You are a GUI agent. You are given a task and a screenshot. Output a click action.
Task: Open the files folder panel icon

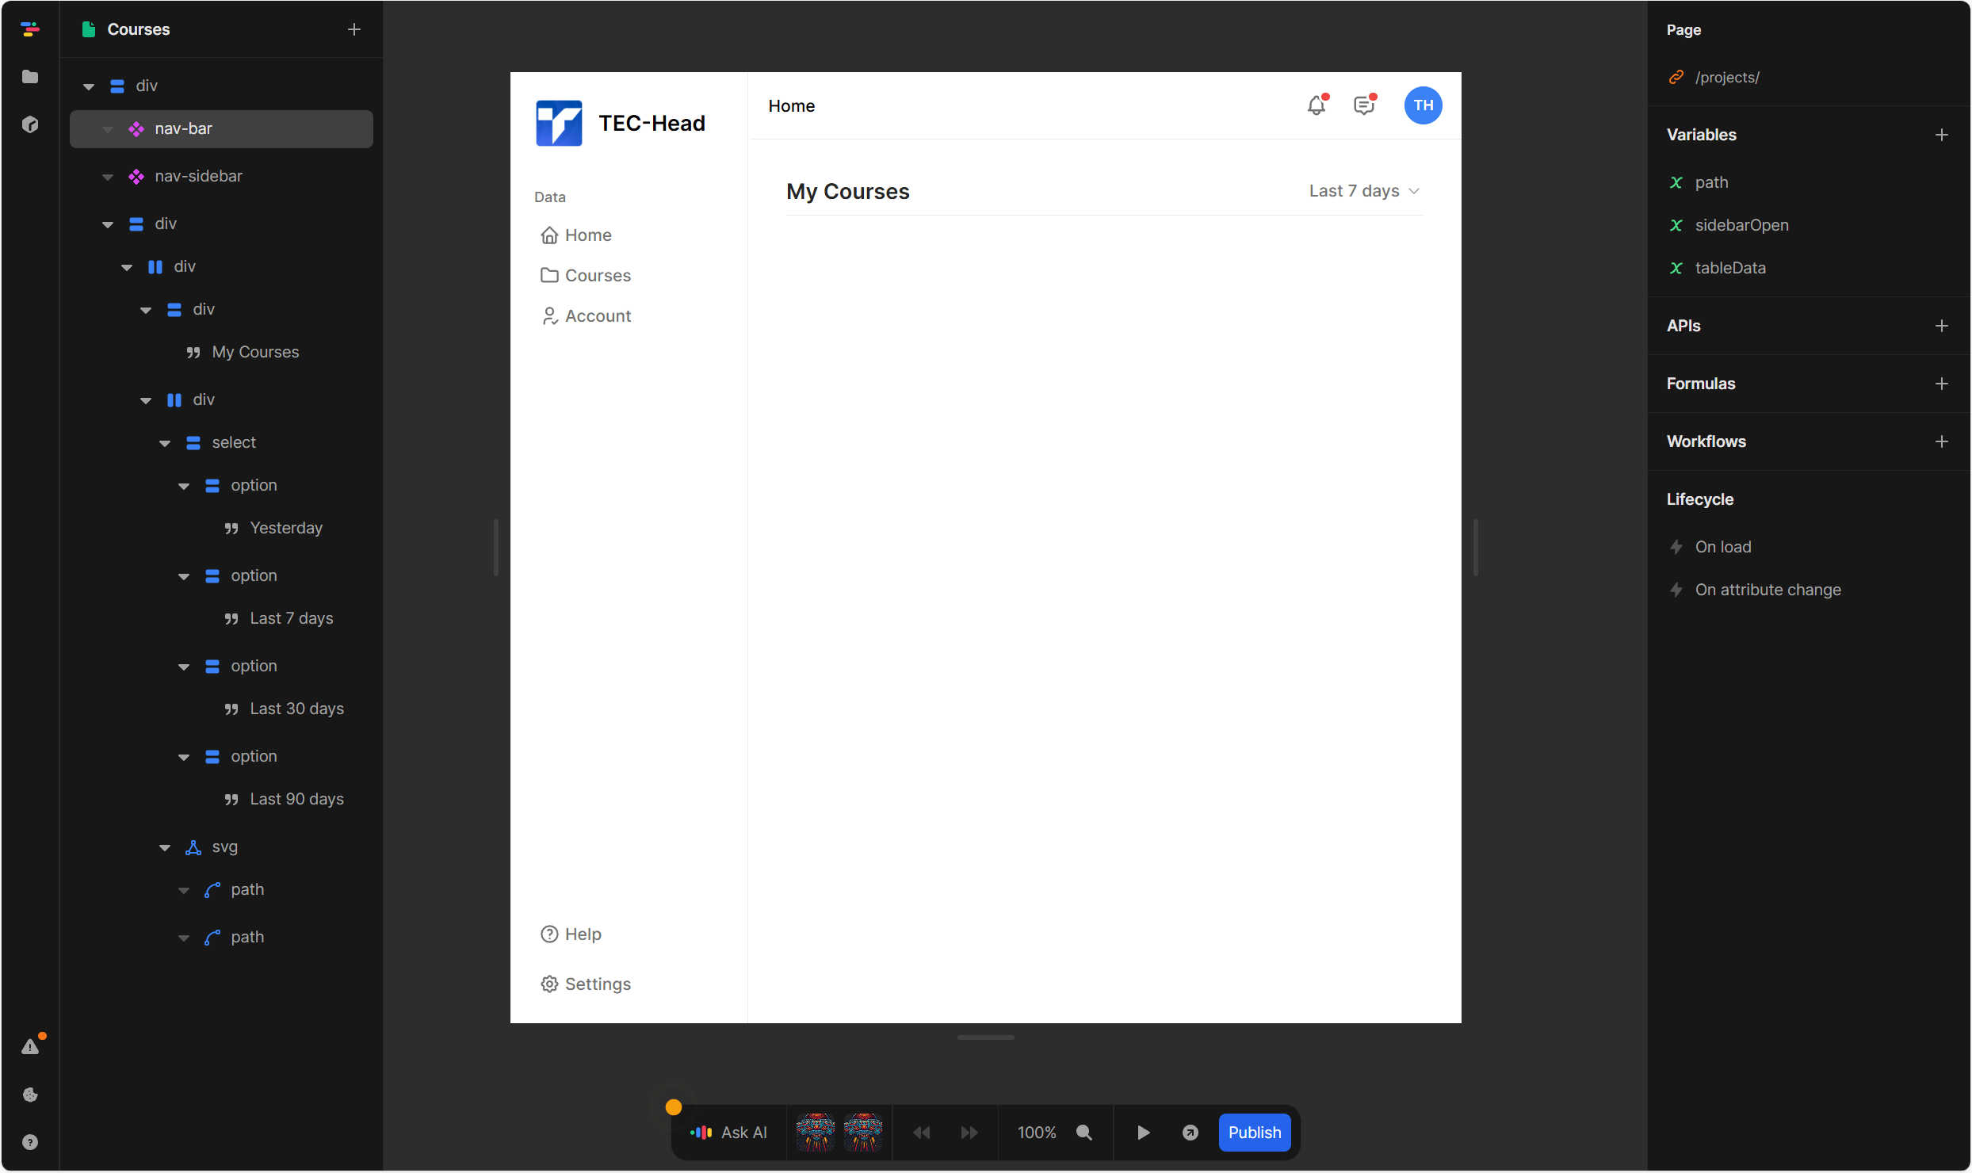pos(30,77)
